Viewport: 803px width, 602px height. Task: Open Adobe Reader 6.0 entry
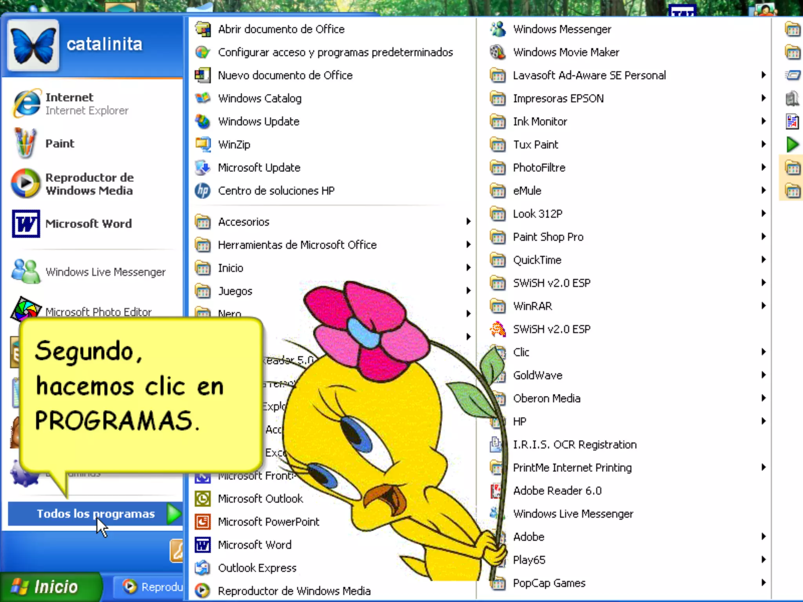click(557, 491)
